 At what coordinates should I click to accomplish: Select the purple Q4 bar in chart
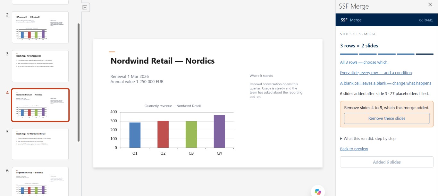coord(219,131)
